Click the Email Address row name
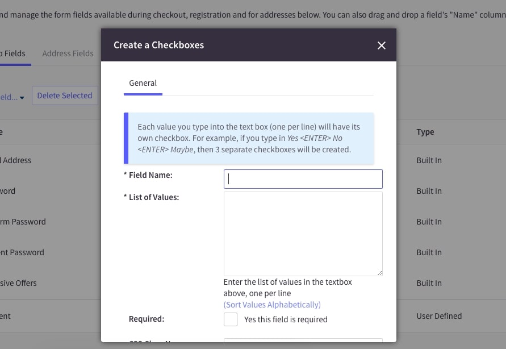 point(16,160)
